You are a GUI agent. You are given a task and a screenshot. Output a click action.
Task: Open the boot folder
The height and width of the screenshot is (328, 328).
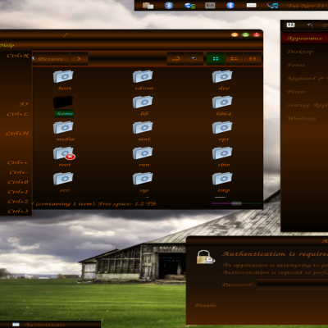click(63, 80)
